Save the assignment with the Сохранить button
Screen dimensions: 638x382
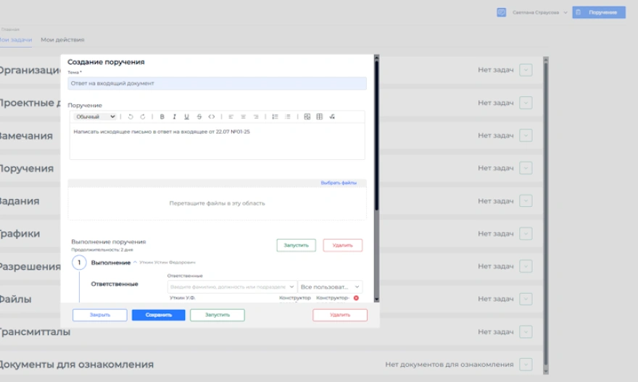click(x=158, y=315)
